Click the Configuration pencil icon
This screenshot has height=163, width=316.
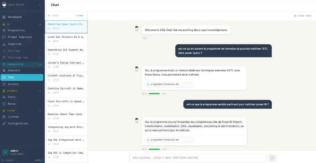pyautogui.click(x=4, y=124)
